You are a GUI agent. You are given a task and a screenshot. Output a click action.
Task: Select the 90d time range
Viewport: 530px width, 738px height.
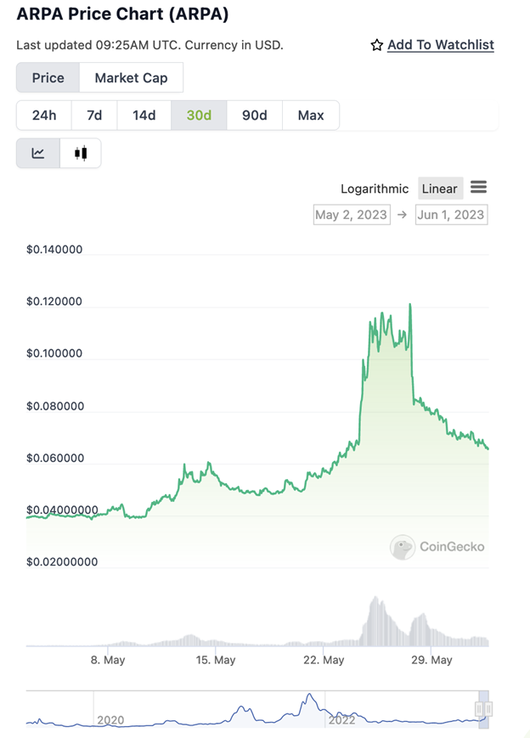pos(255,115)
